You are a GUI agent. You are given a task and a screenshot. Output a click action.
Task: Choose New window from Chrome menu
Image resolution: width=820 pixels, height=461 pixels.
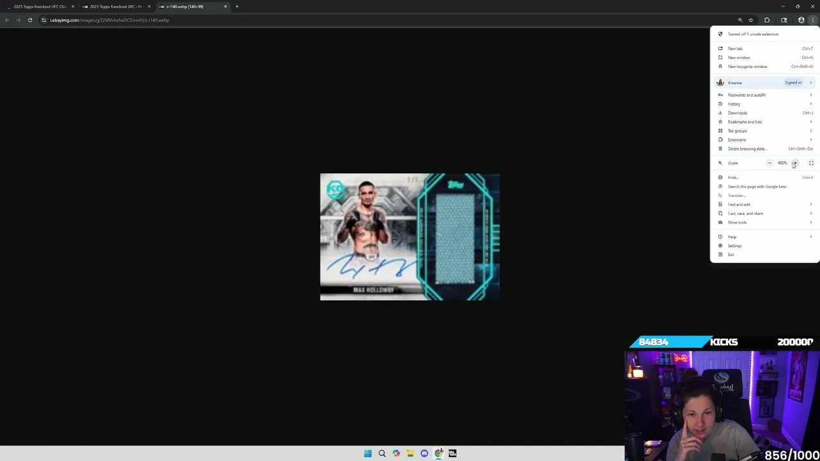pos(765,58)
